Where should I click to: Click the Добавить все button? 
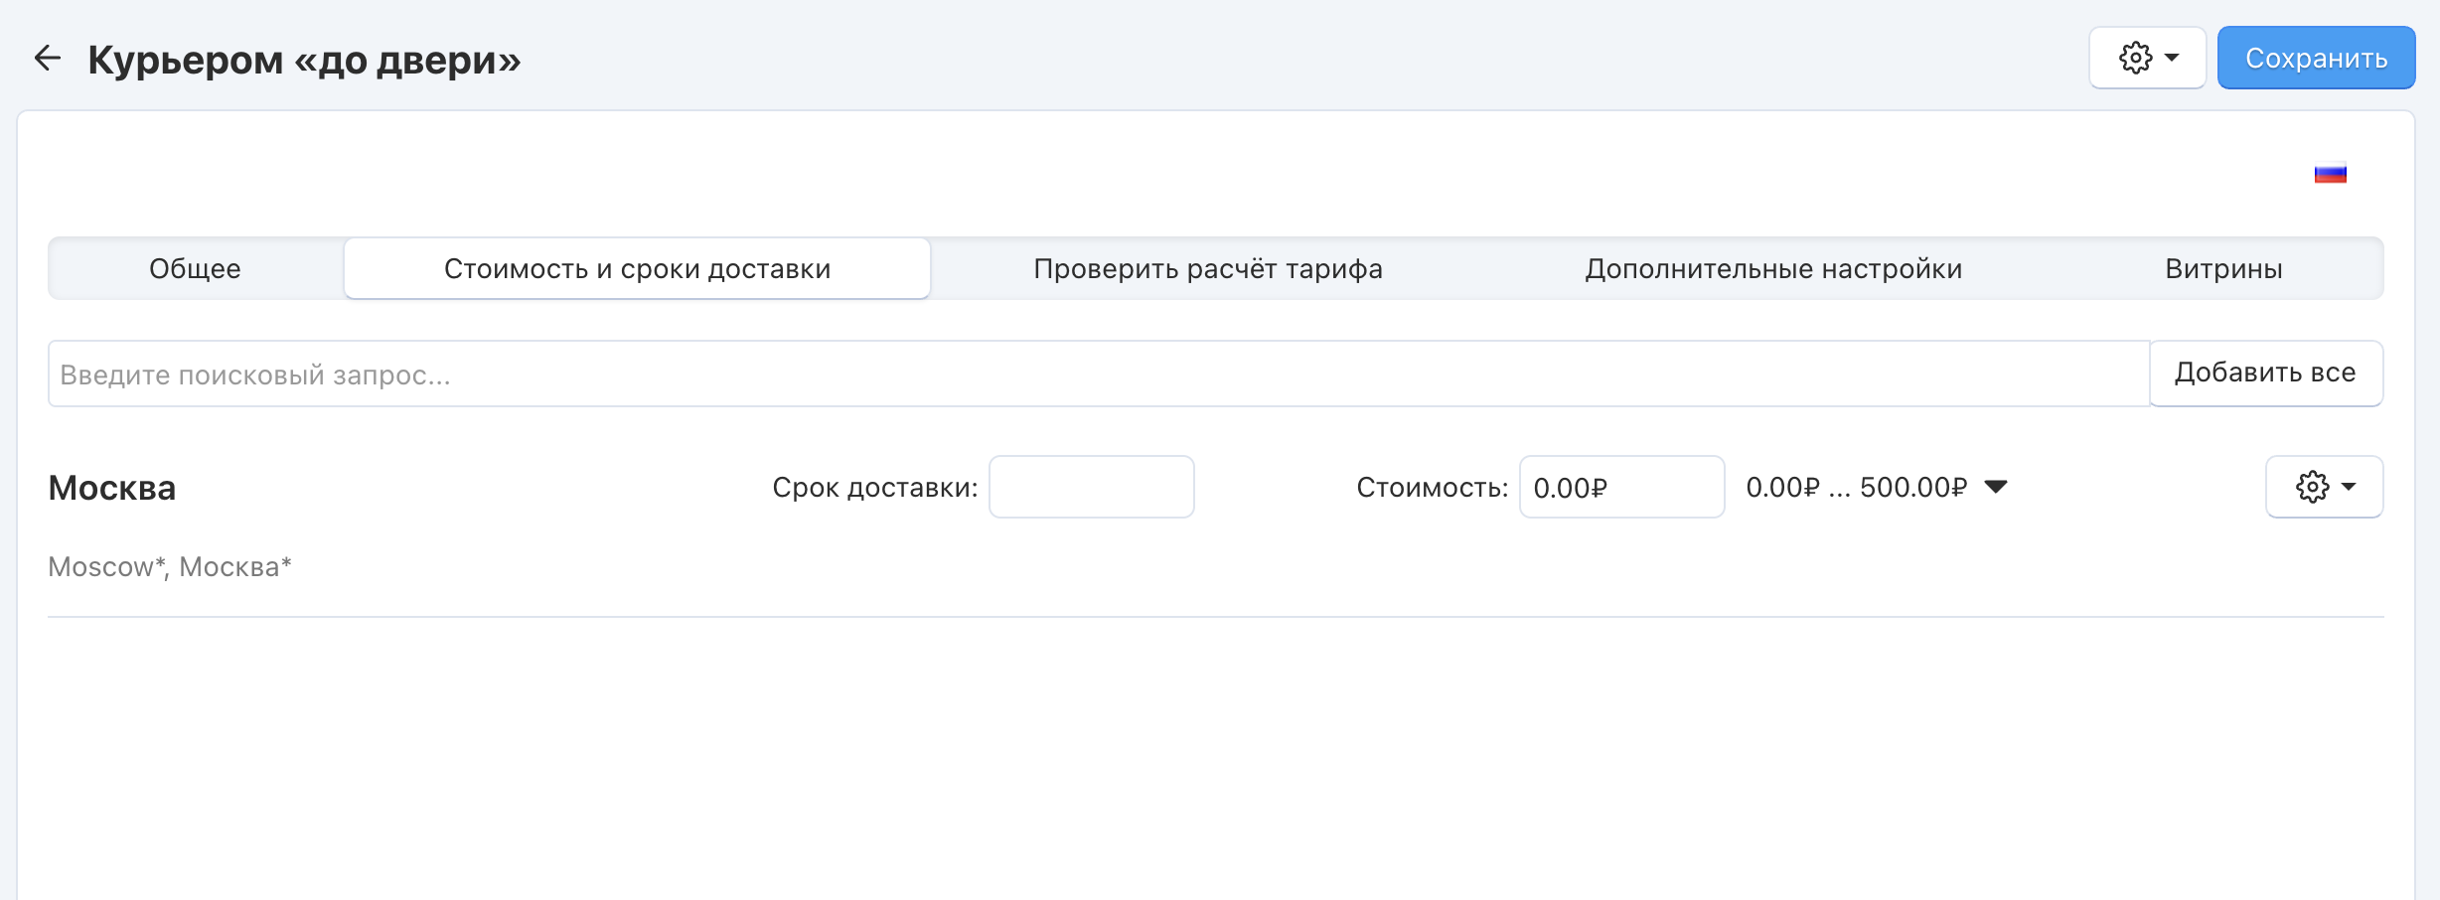tap(2265, 374)
